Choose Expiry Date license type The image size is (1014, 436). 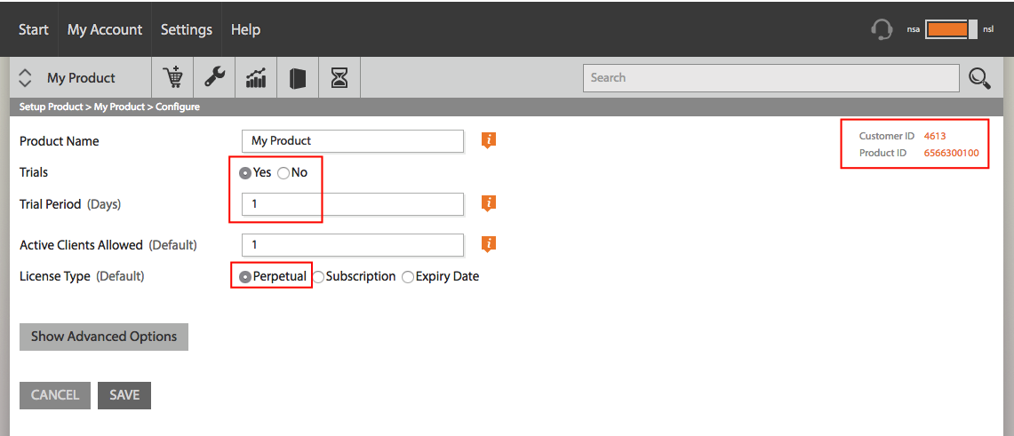(x=407, y=276)
